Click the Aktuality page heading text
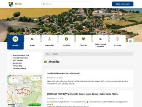142x107 pixels. click(x=54, y=62)
